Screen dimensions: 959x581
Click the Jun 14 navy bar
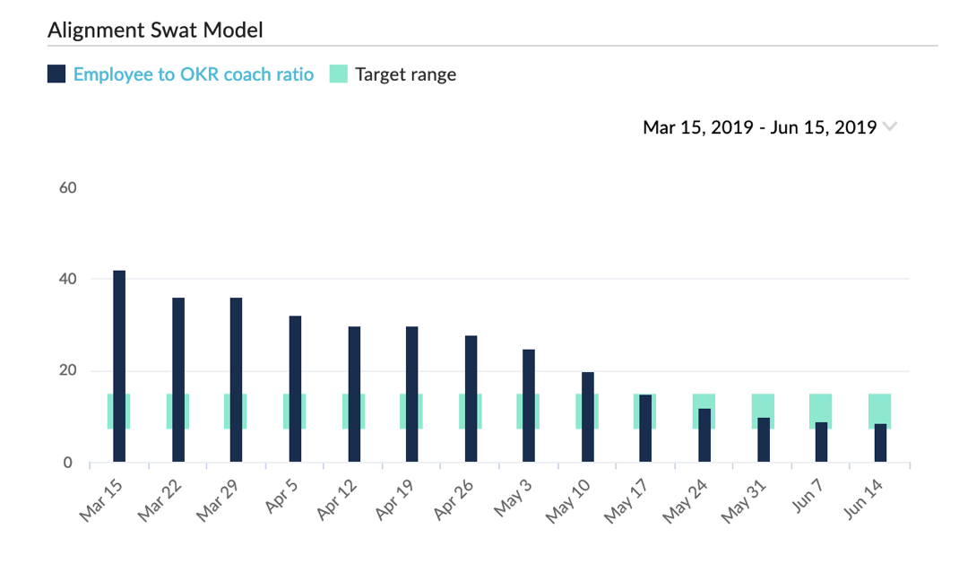[880, 443]
